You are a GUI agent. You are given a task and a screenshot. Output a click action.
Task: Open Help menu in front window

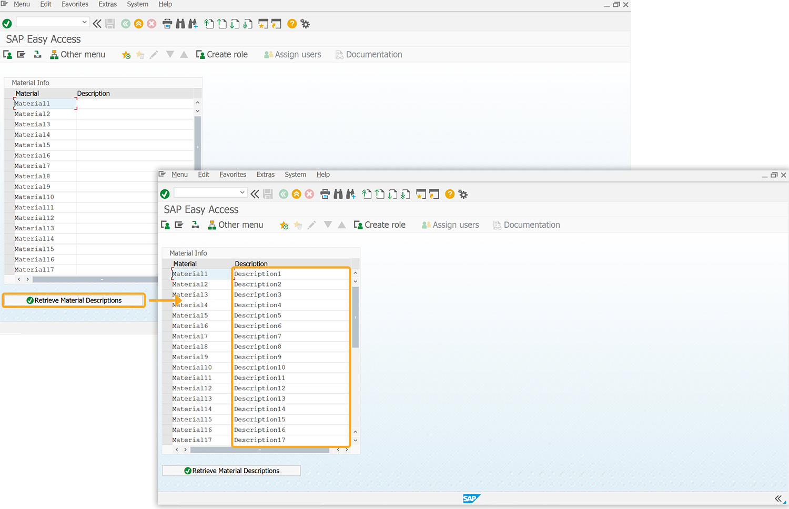coord(323,175)
